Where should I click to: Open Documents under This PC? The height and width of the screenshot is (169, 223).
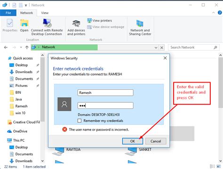21,154
